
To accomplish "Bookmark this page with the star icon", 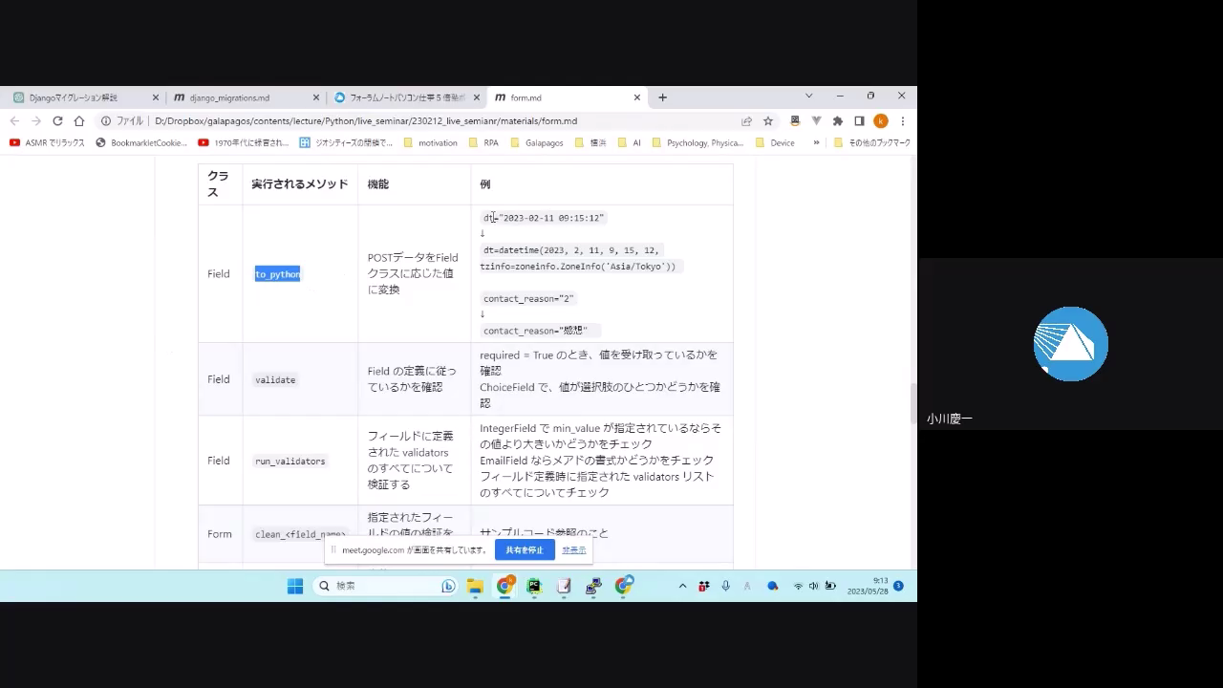I will pos(768,121).
